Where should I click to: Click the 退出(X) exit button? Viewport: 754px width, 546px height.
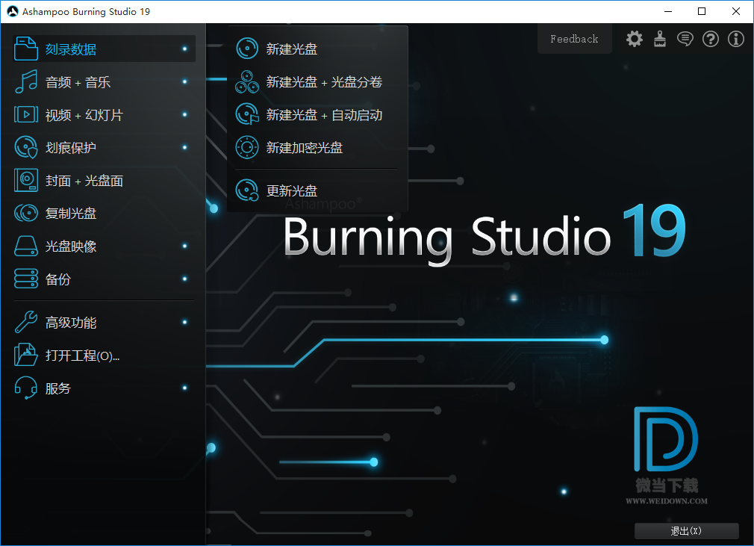(x=687, y=530)
